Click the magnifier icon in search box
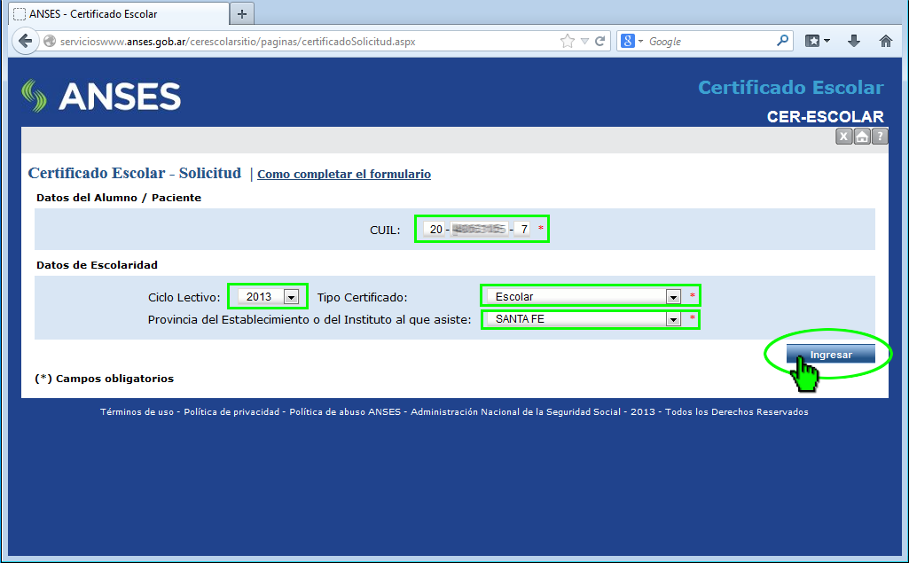Screen dimensions: 909x563 (x=782, y=41)
